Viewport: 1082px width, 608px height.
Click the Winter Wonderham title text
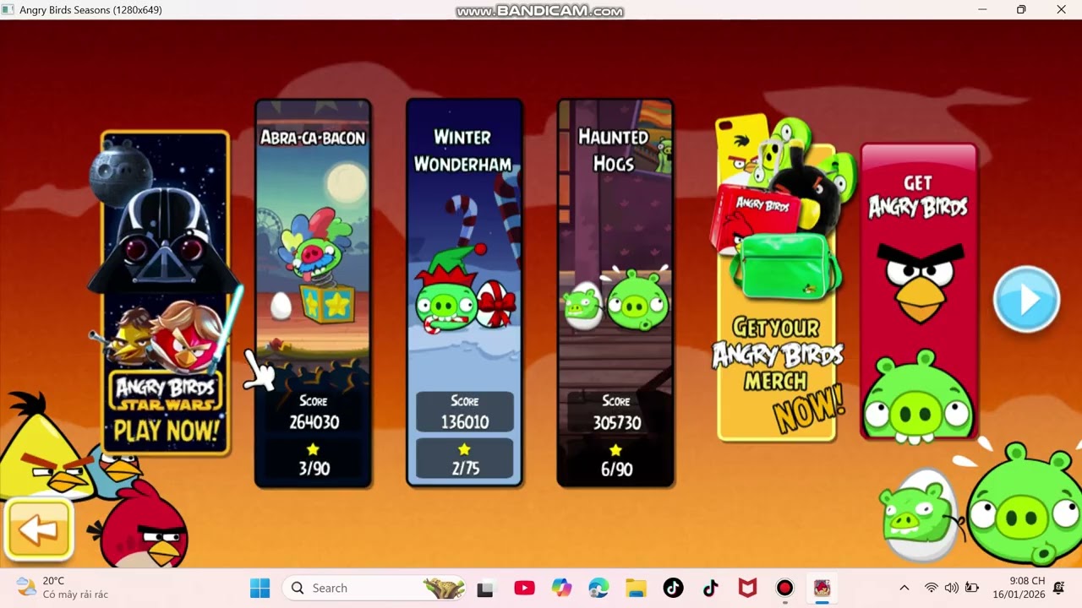click(x=463, y=150)
